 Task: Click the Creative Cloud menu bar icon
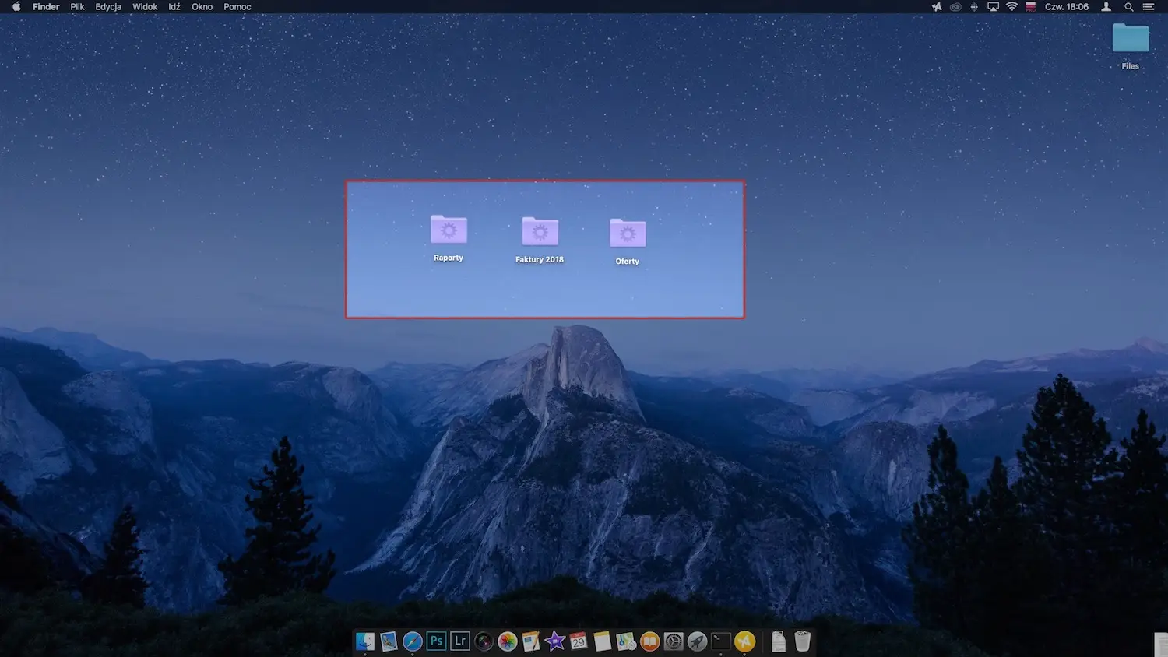pos(955,7)
